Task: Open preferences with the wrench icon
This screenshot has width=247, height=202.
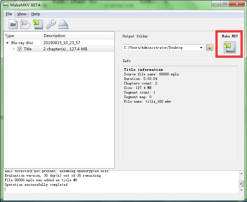Action: 51,24
